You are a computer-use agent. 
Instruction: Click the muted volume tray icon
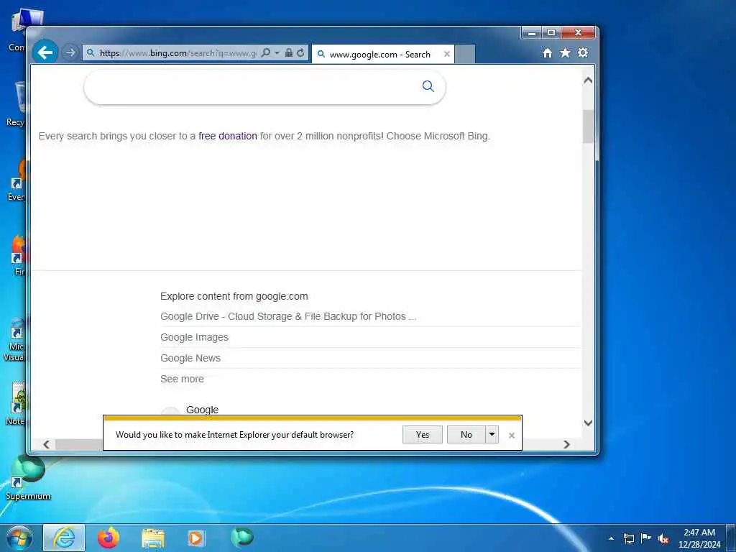[663, 538]
